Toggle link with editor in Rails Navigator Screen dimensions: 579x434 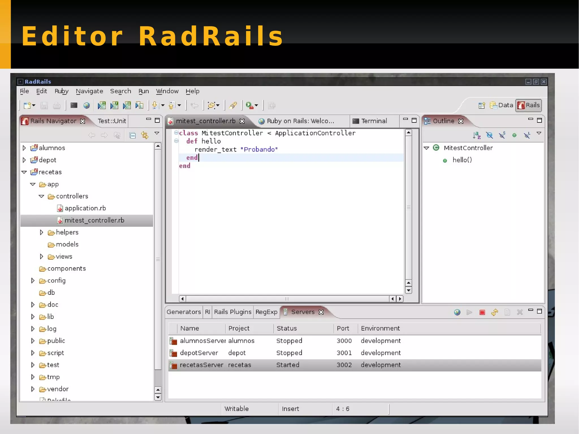point(145,135)
